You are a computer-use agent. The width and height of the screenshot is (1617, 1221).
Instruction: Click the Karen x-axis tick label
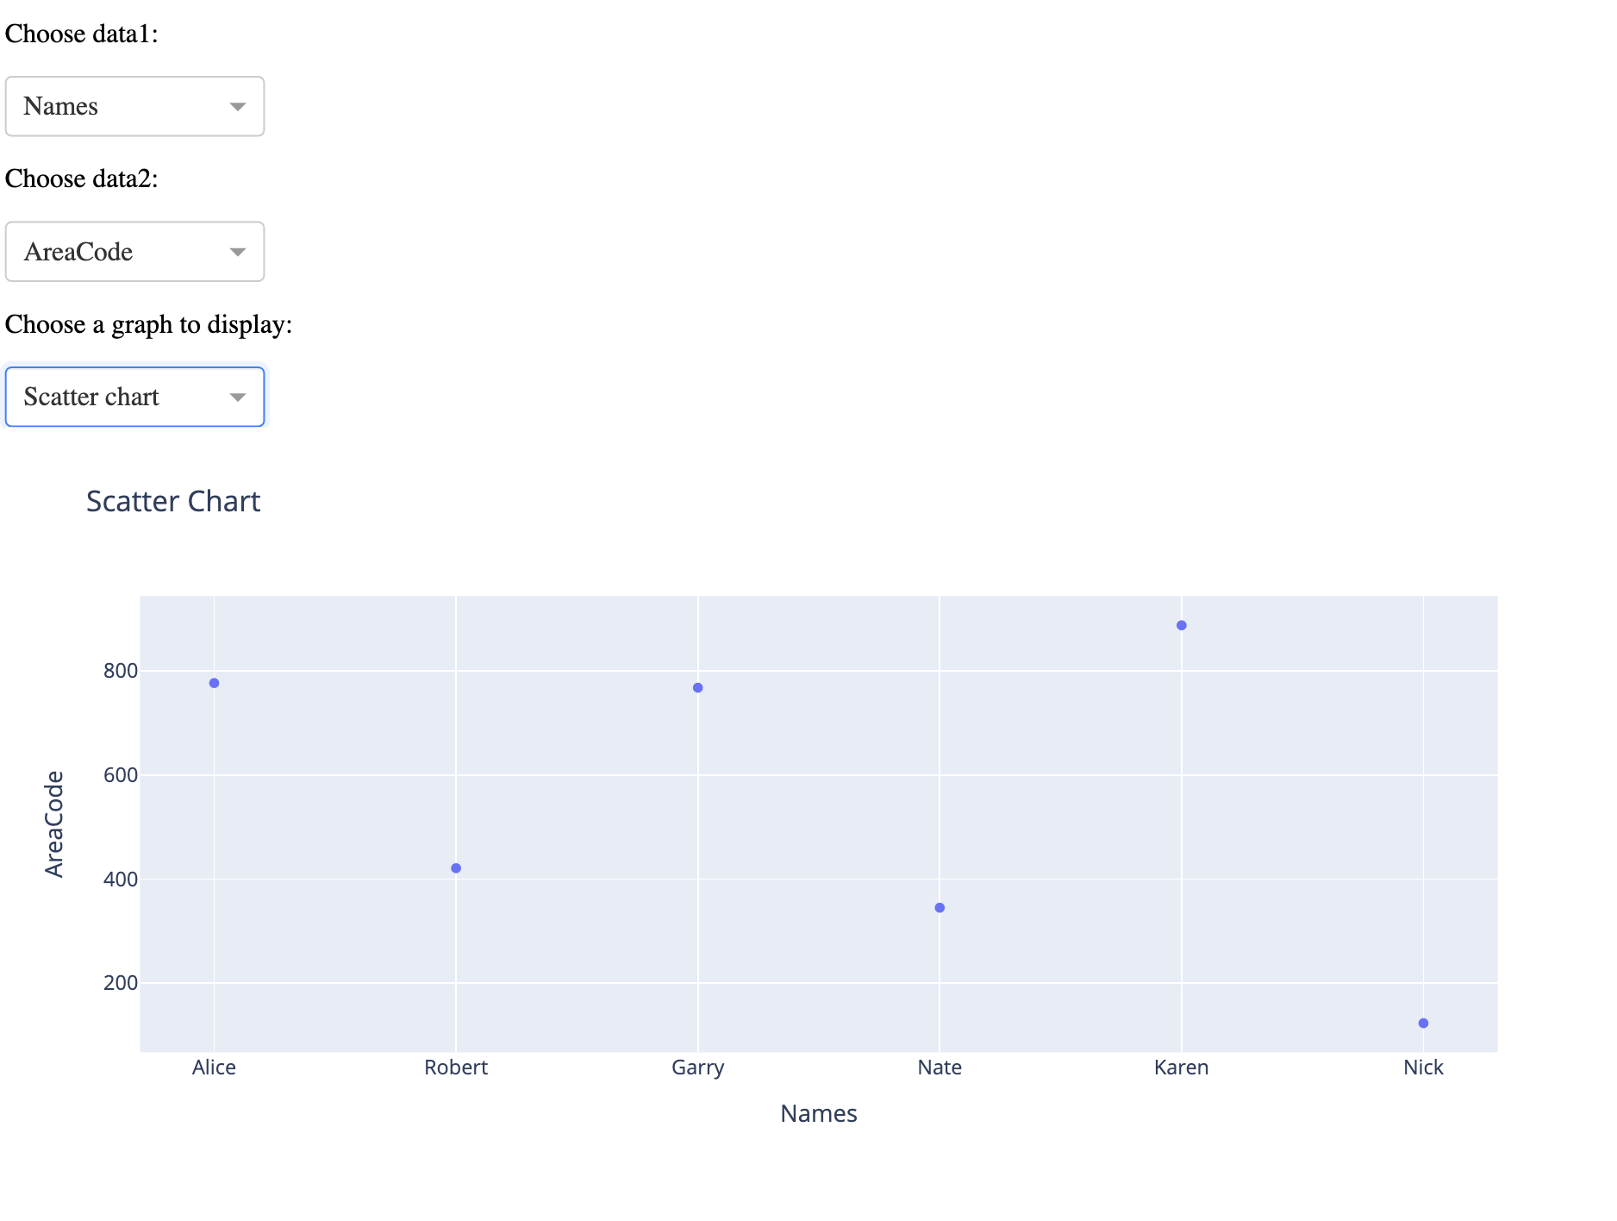click(x=1182, y=1068)
